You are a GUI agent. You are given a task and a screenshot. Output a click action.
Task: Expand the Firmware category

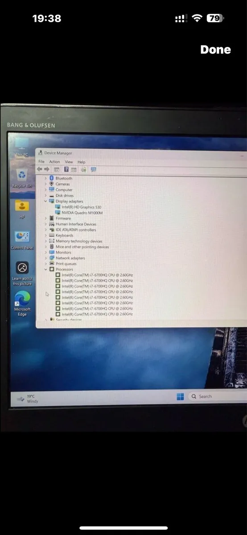coord(45,218)
